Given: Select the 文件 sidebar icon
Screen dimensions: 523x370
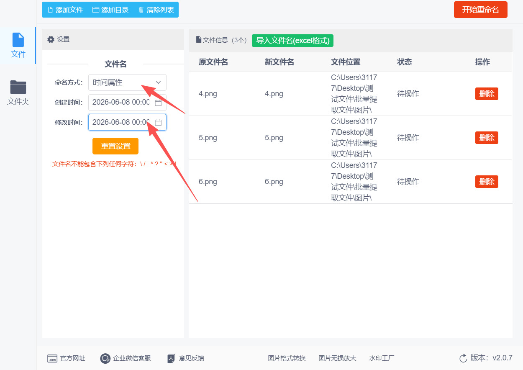Looking at the screenshot, I should click(18, 40).
